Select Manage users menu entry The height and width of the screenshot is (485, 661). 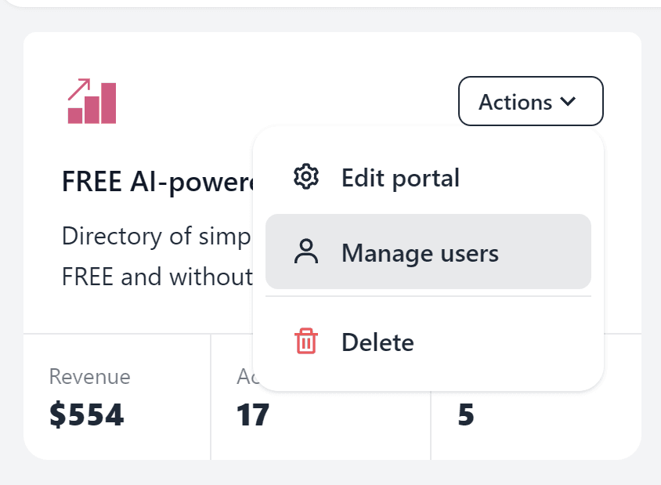point(420,252)
